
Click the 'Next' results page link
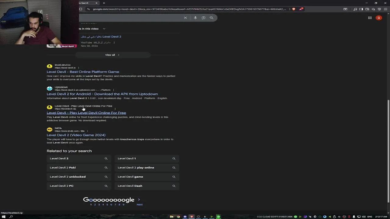point(140,205)
